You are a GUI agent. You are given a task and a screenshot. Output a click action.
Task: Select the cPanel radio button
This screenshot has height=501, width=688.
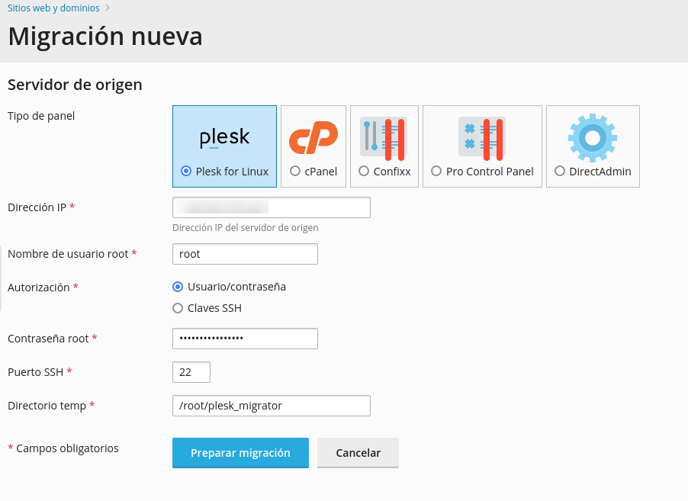(295, 171)
